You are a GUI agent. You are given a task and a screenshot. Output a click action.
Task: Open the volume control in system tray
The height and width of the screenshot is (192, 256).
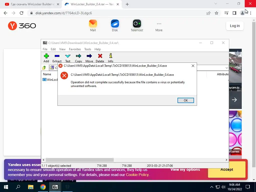point(223,187)
